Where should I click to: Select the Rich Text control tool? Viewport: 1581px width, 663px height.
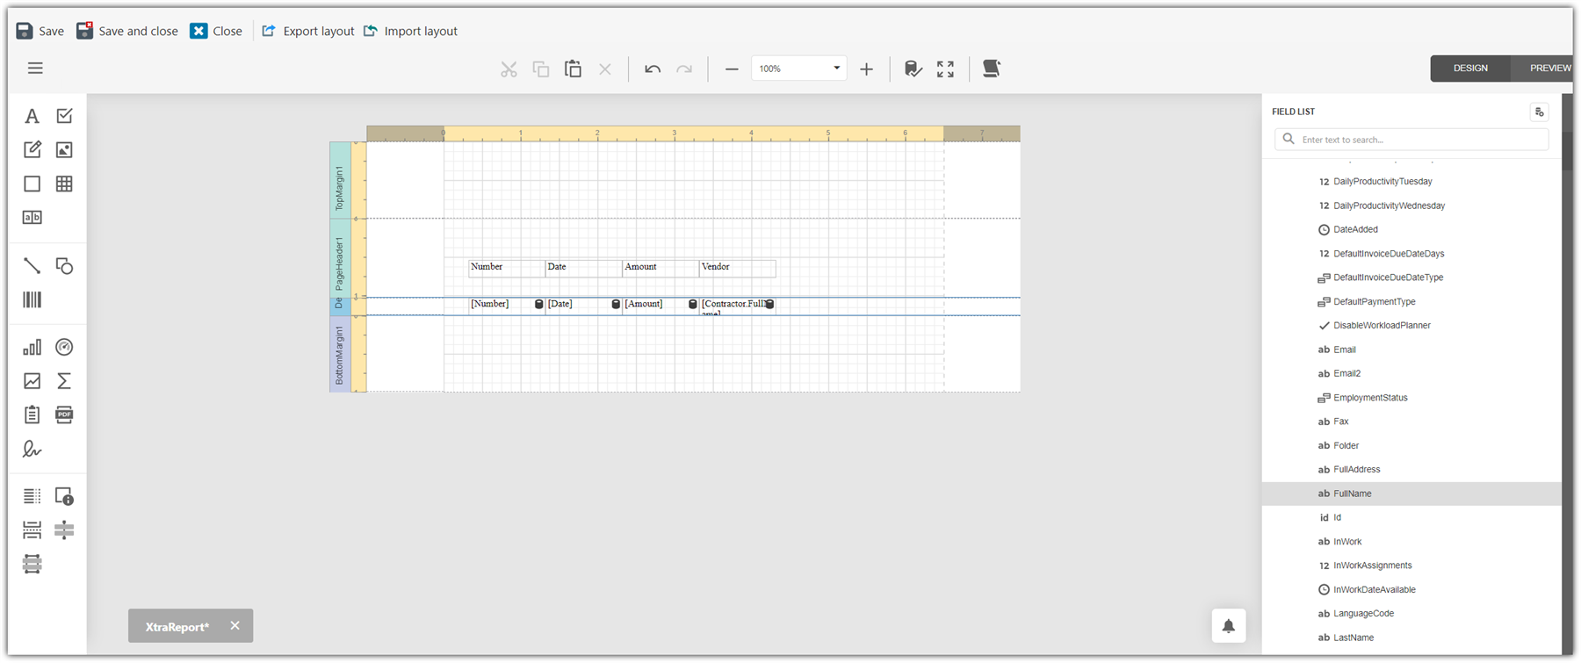(32, 149)
